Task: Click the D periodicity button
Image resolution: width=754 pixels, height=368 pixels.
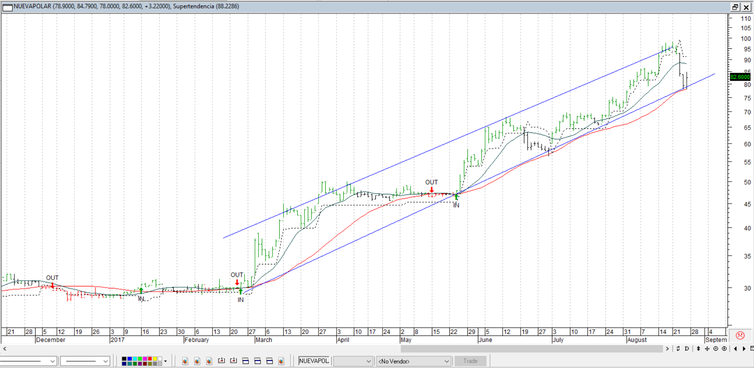Action: pos(687,348)
